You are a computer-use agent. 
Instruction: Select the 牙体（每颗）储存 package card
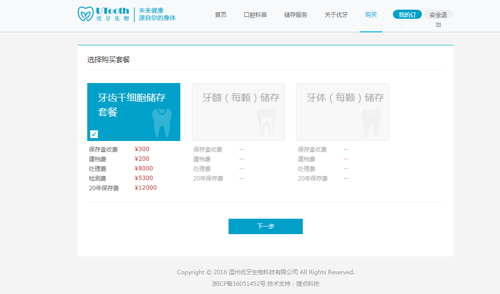[x=343, y=112]
